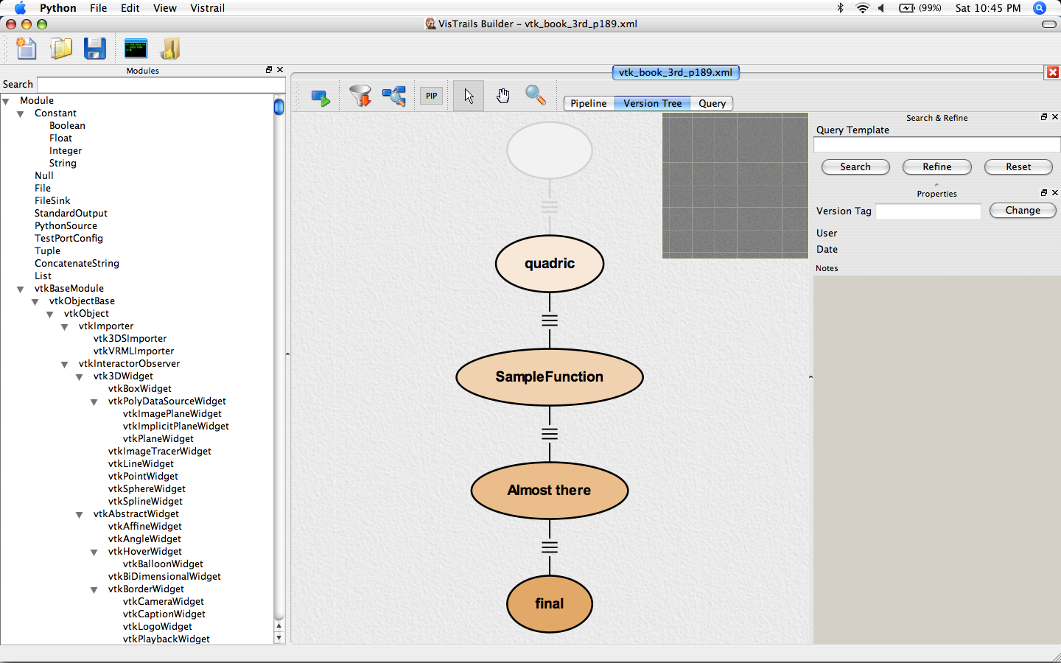Screen dimensions: 1061x663
Task: Click the funnel filter icon
Action: [360, 96]
